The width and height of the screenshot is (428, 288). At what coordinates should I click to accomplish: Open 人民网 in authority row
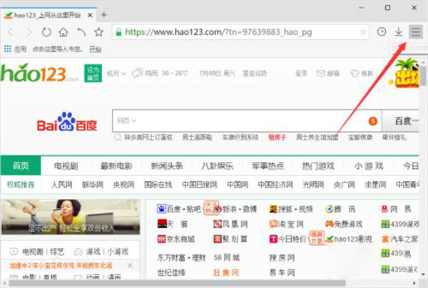[61, 185]
